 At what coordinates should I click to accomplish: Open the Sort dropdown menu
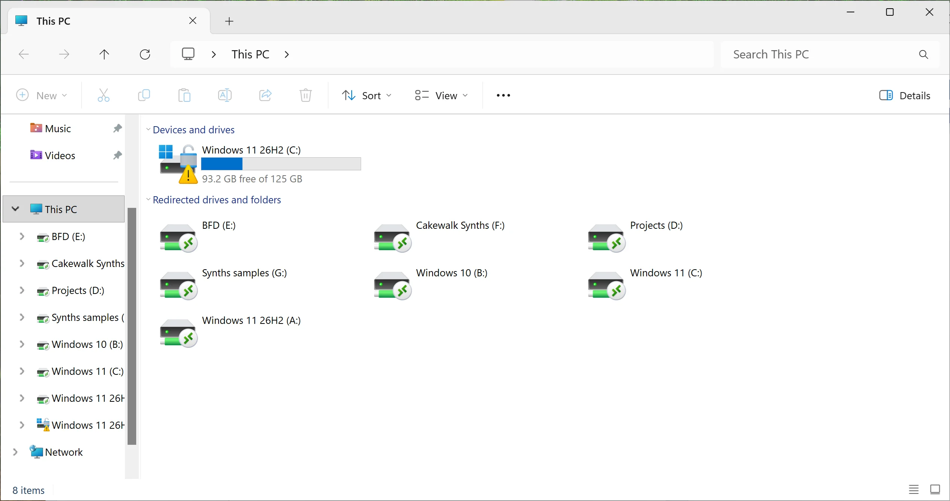pos(367,95)
